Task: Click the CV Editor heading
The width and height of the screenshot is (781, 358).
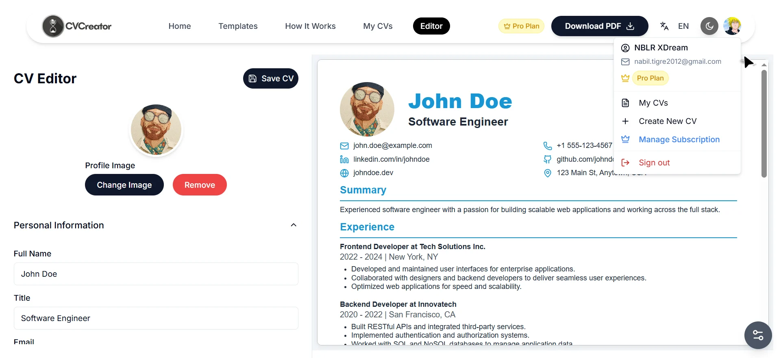Action: pyautogui.click(x=45, y=78)
